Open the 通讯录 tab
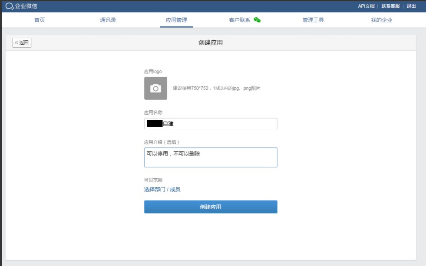 point(108,20)
